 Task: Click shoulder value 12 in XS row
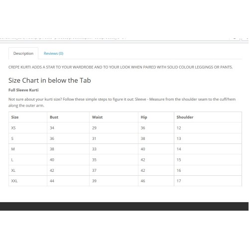tap(179, 128)
